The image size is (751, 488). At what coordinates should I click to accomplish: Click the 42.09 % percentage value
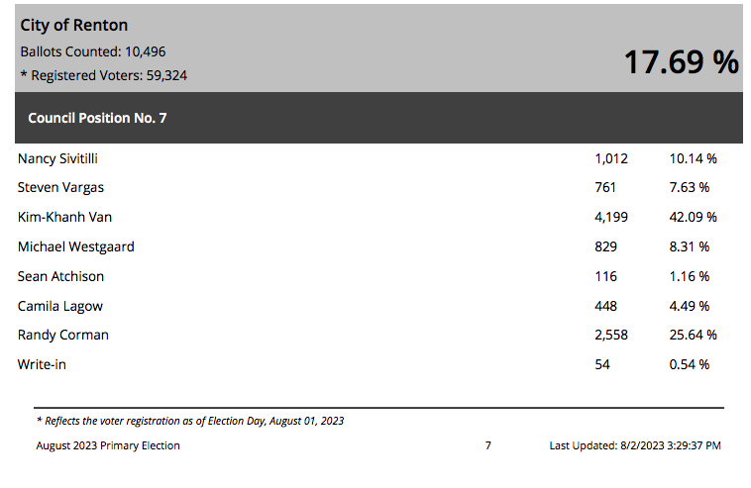[694, 217]
